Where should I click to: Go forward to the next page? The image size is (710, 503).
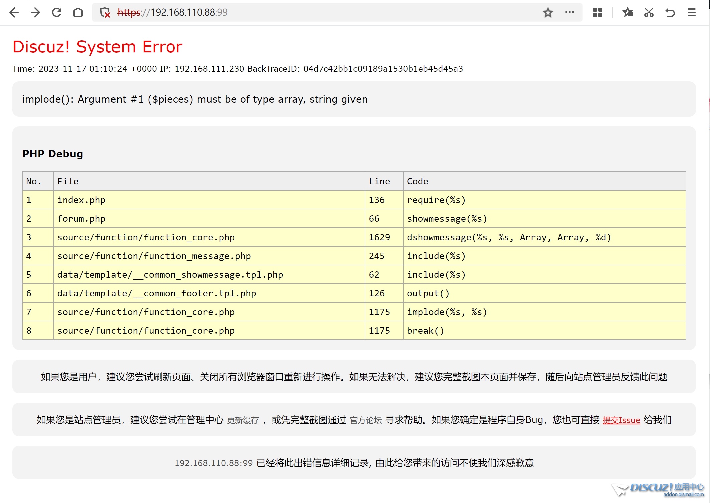[35, 13]
